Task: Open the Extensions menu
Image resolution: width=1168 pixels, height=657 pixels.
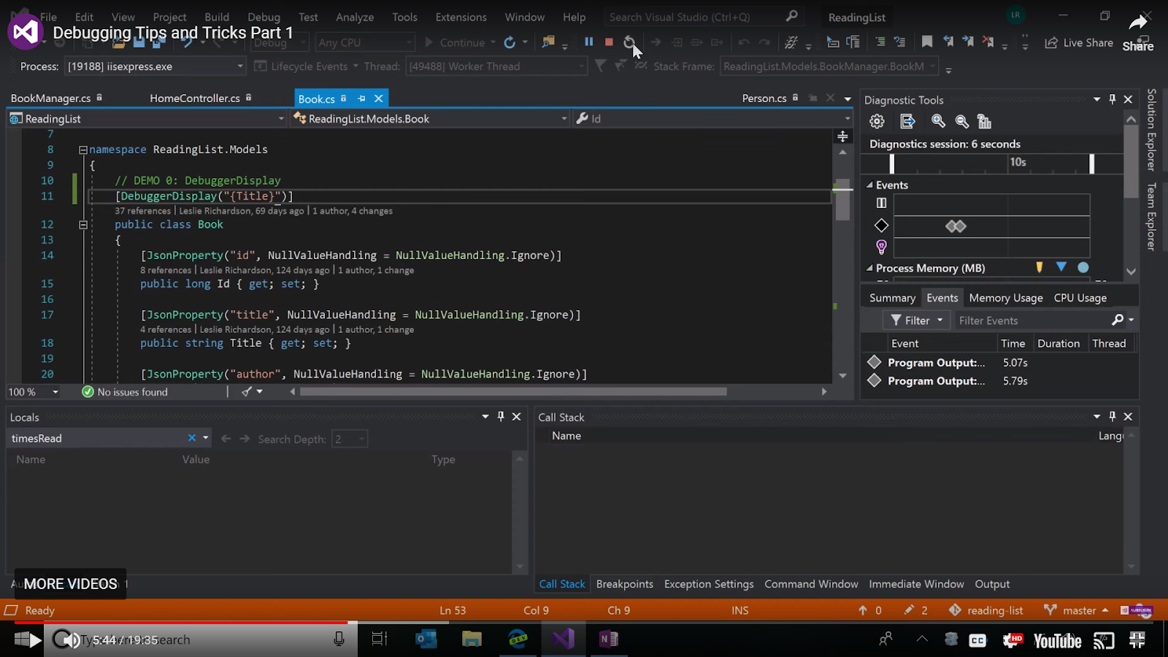Action: coord(461,17)
